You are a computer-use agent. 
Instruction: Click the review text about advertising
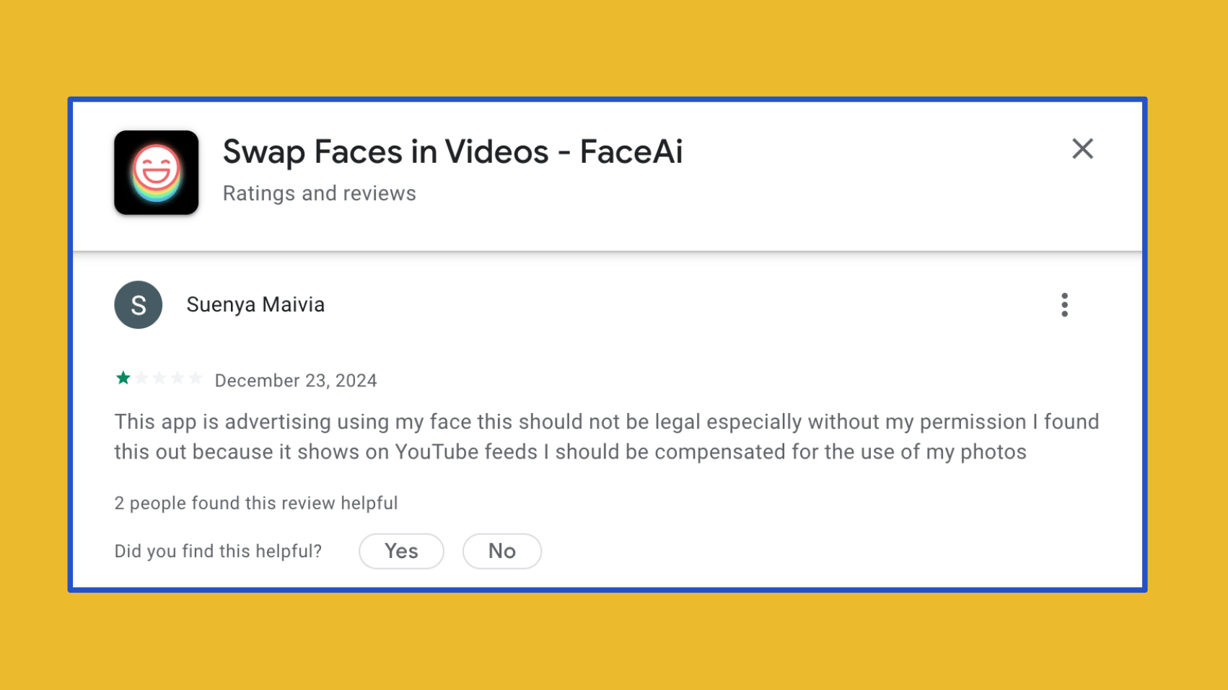(606, 437)
